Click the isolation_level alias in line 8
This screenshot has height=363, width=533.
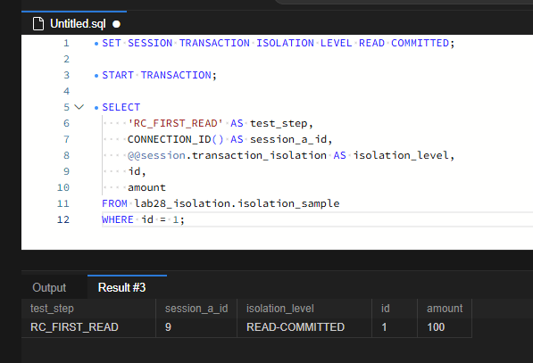point(401,155)
